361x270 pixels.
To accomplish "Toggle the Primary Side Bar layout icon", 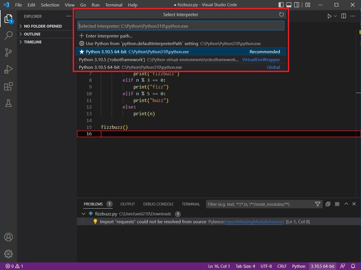I will (x=281, y=5).
